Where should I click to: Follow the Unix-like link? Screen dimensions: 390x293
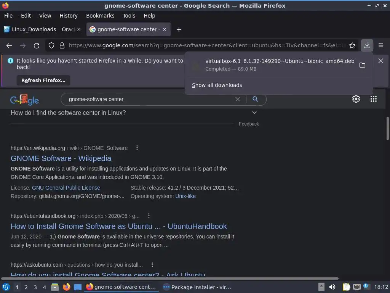(x=185, y=196)
